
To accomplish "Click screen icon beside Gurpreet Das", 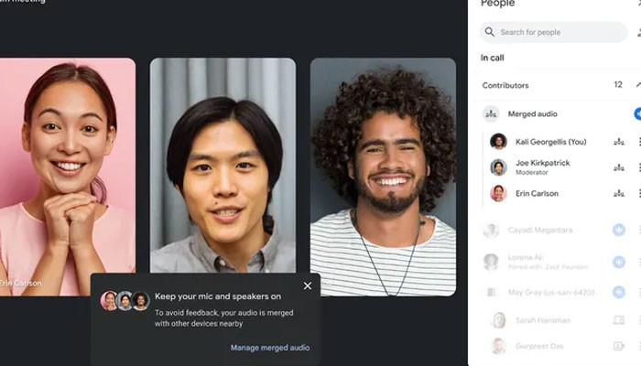I will pyautogui.click(x=619, y=347).
